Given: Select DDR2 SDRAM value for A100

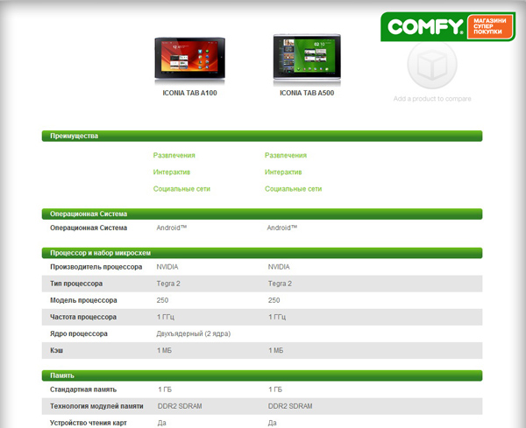Looking at the screenshot, I should pos(180,406).
